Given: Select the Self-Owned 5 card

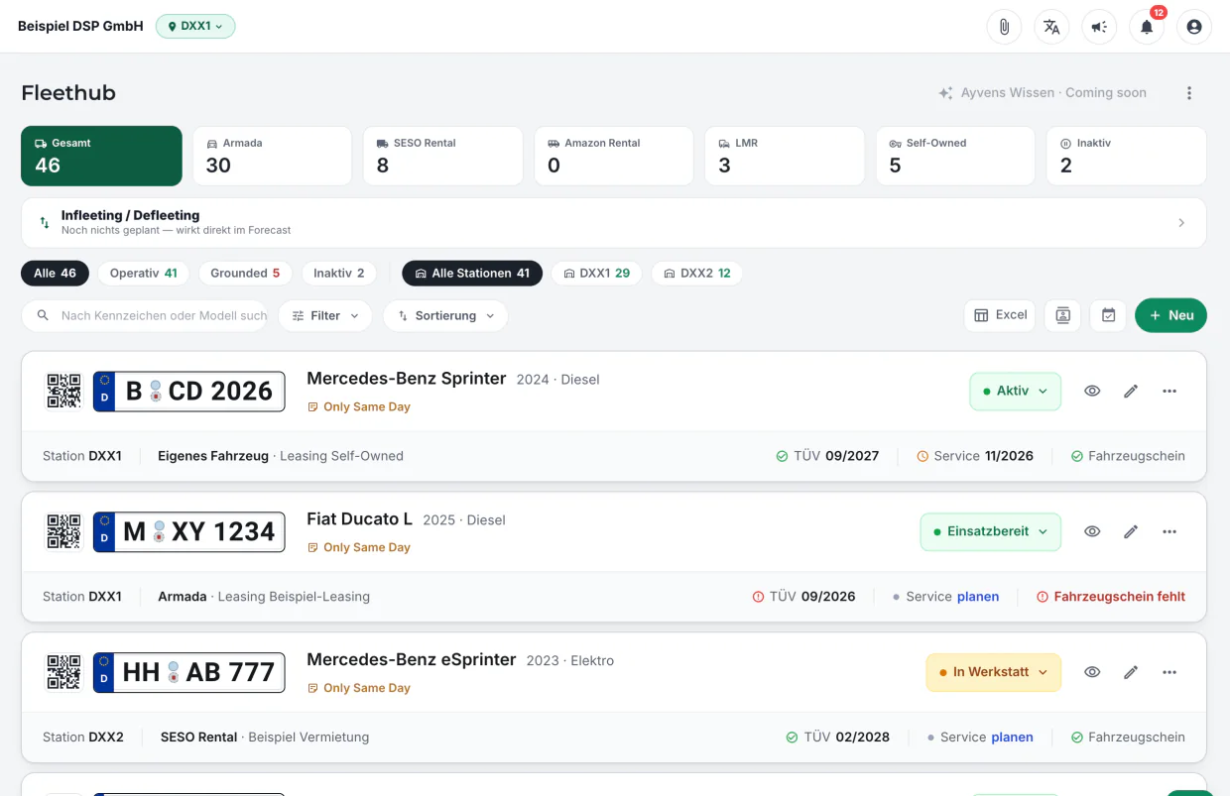Looking at the screenshot, I should [955, 156].
